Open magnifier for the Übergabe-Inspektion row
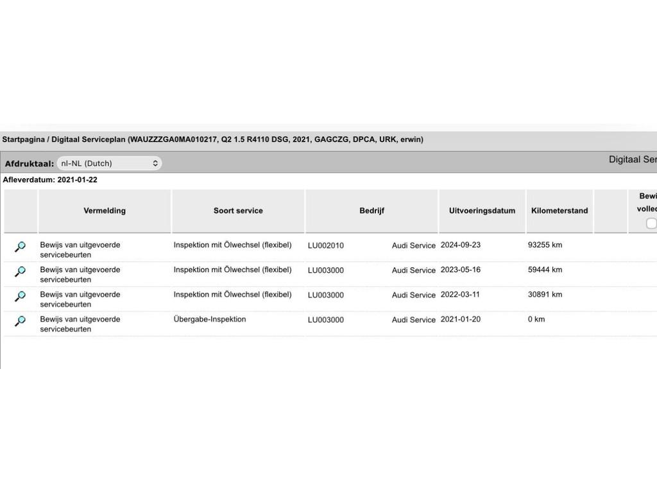 pyautogui.click(x=21, y=321)
